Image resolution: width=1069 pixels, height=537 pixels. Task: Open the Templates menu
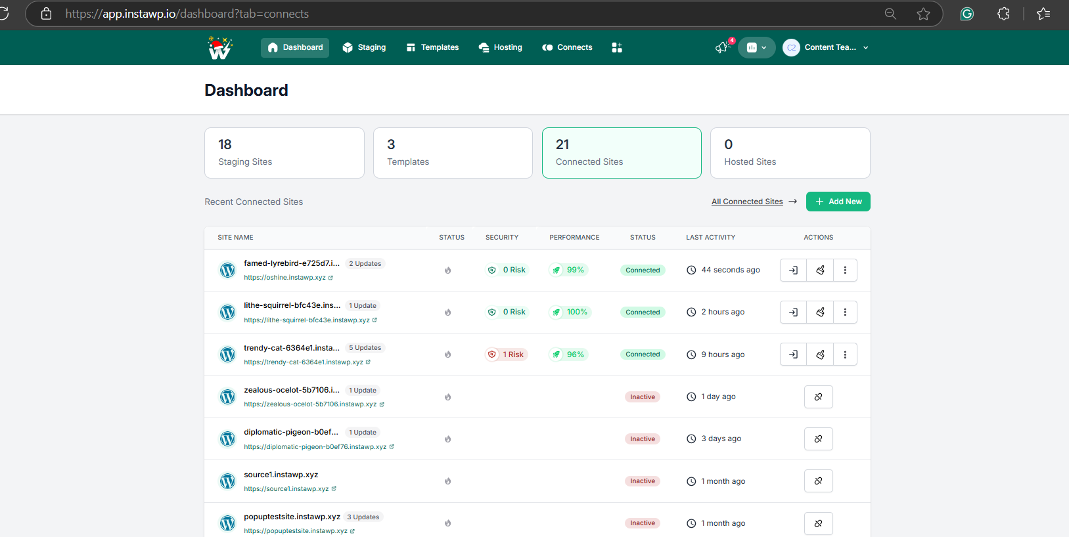[432, 47]
